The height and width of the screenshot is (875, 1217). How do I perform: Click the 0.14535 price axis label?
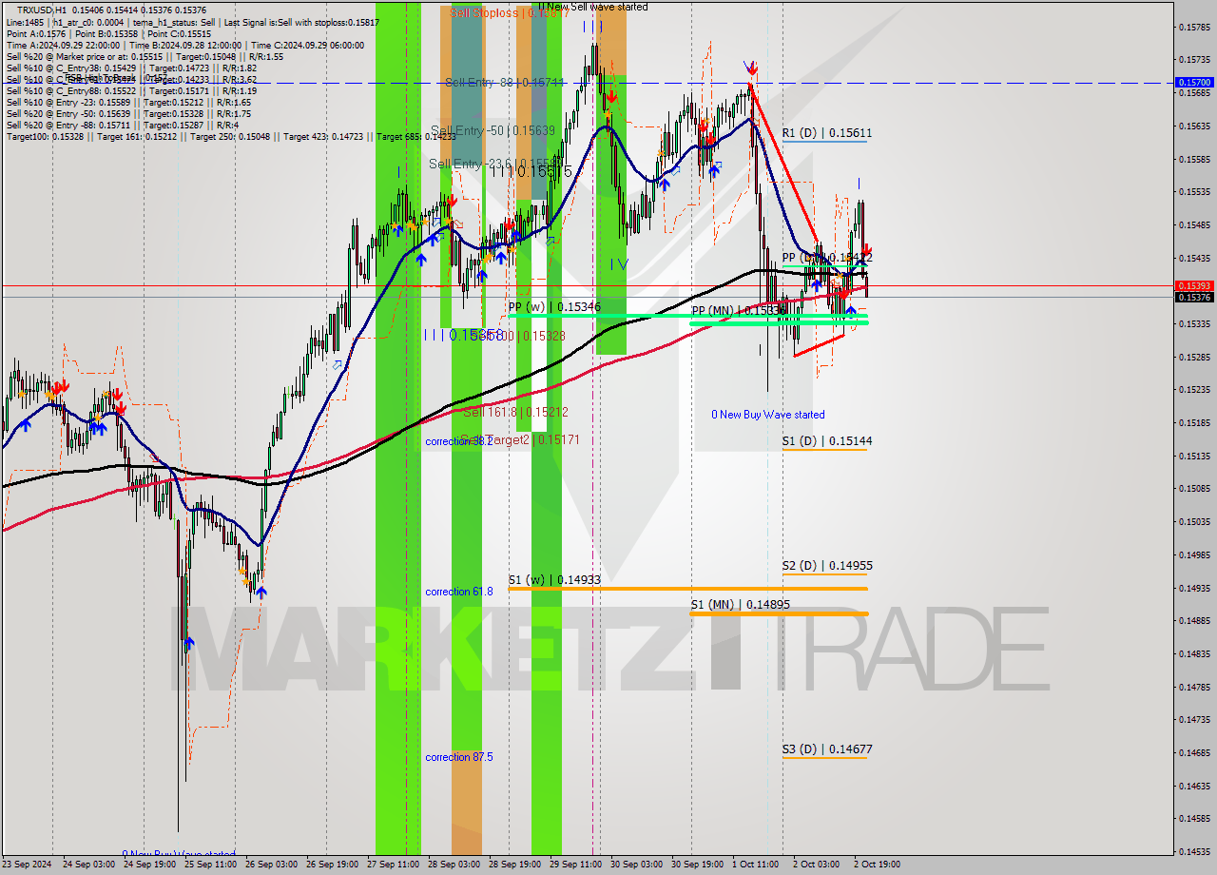[x=1194, y=851]
